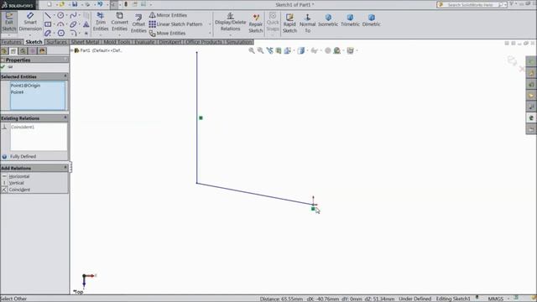Open the Trim Entities dropdown arrow
Image resolution: width=537 pixels, height=302 pixels.
point(101,35)
